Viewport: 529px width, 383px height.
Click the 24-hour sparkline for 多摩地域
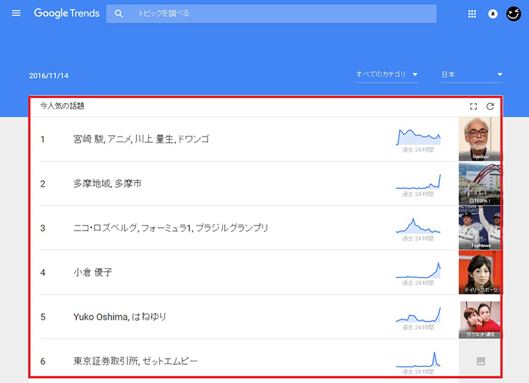tap(418, 182)
